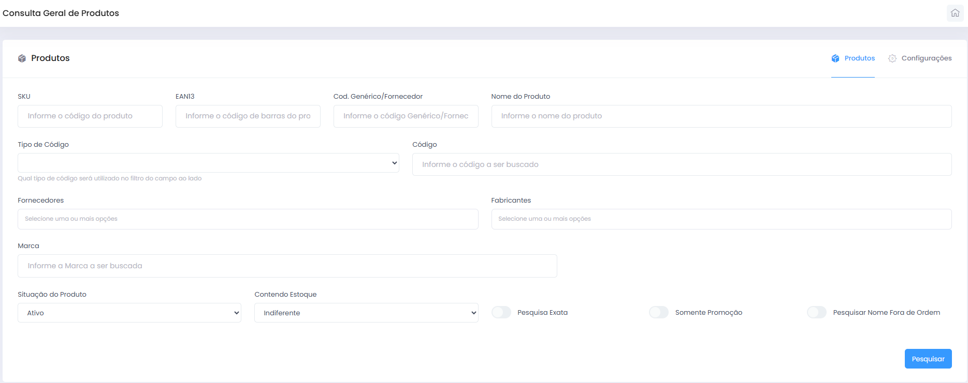Click the Marca search field
Viewport: 968px width, 383px height.
click(x=287, y=266)
